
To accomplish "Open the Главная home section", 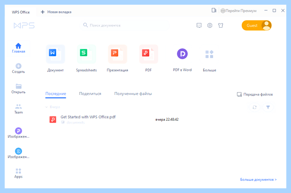I will coord(18,48).
